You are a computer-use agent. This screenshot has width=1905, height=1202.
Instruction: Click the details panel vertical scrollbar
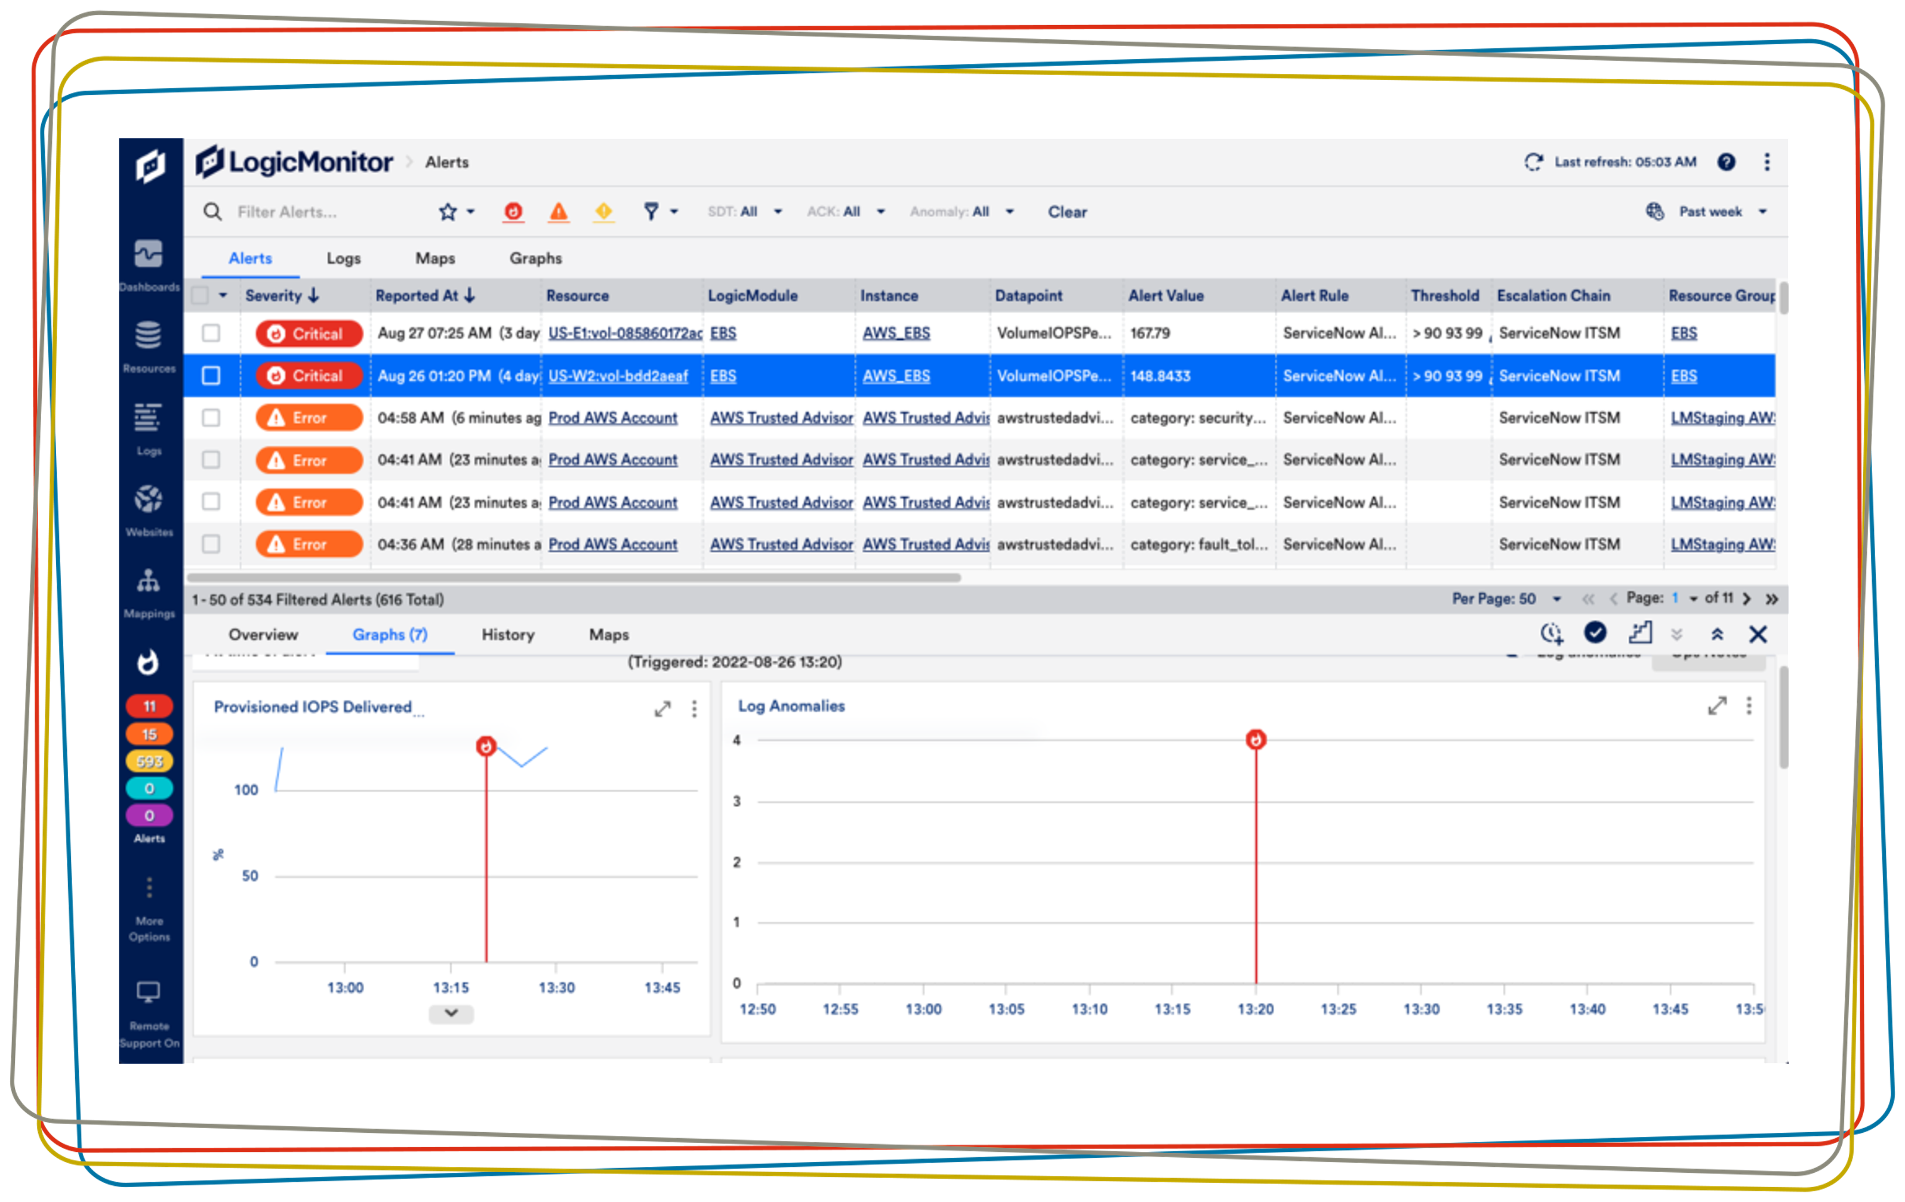pos(1784,717)
